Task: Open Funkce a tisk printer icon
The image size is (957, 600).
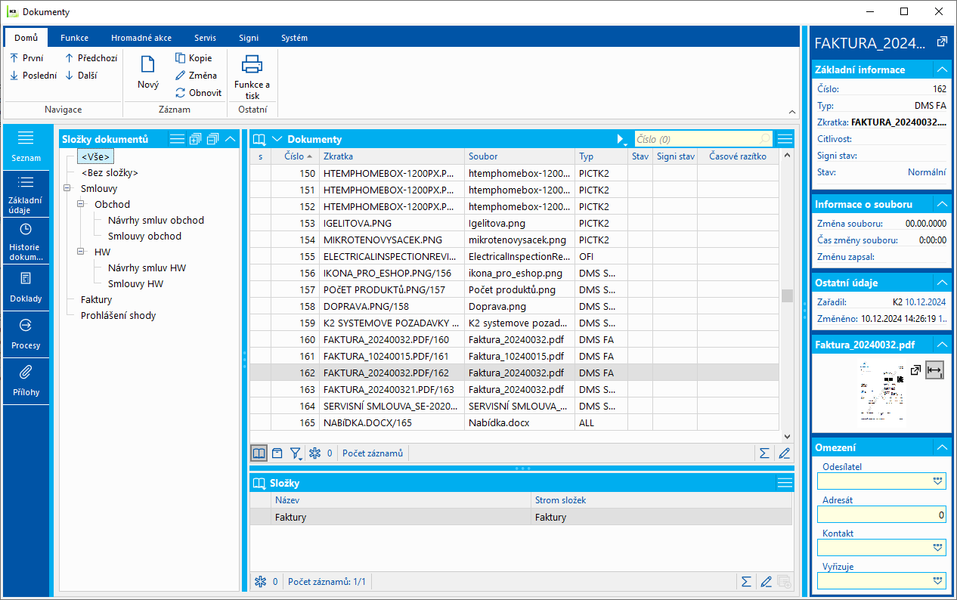Action: point(252,65)
